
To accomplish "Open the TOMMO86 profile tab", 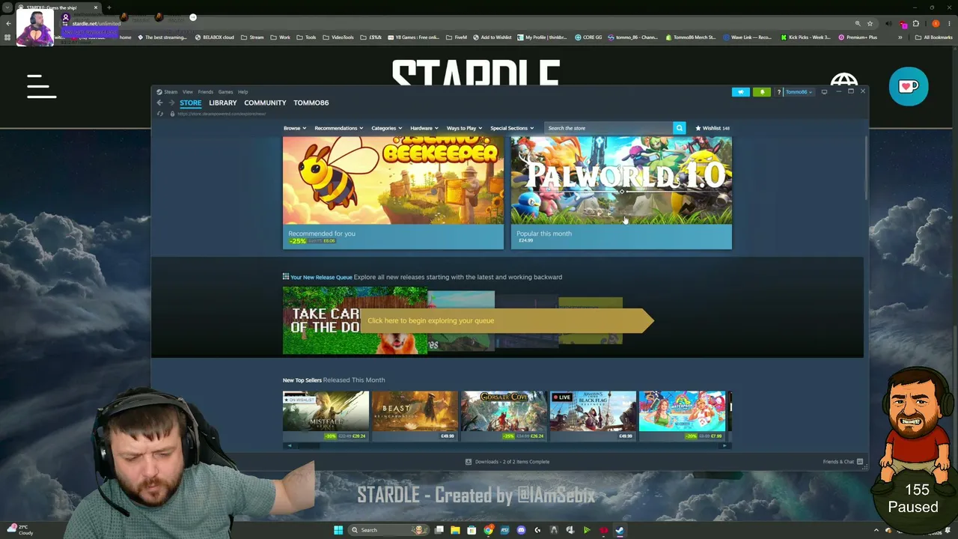I will (x=311, y=103).
